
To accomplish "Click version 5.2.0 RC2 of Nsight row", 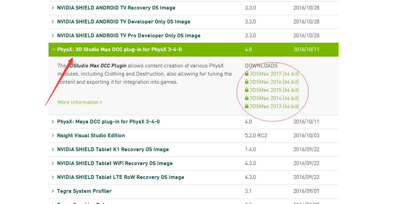I will click(256, 136).
